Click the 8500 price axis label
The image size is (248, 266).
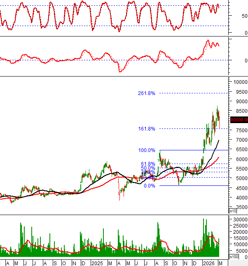(x=238, y=111)
